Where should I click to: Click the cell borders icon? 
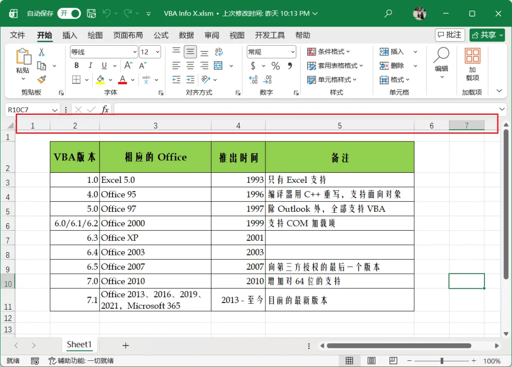click(x=76, y=79)
